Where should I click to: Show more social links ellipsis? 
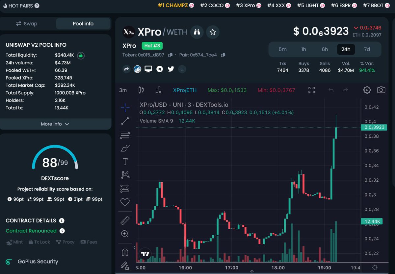182,69
